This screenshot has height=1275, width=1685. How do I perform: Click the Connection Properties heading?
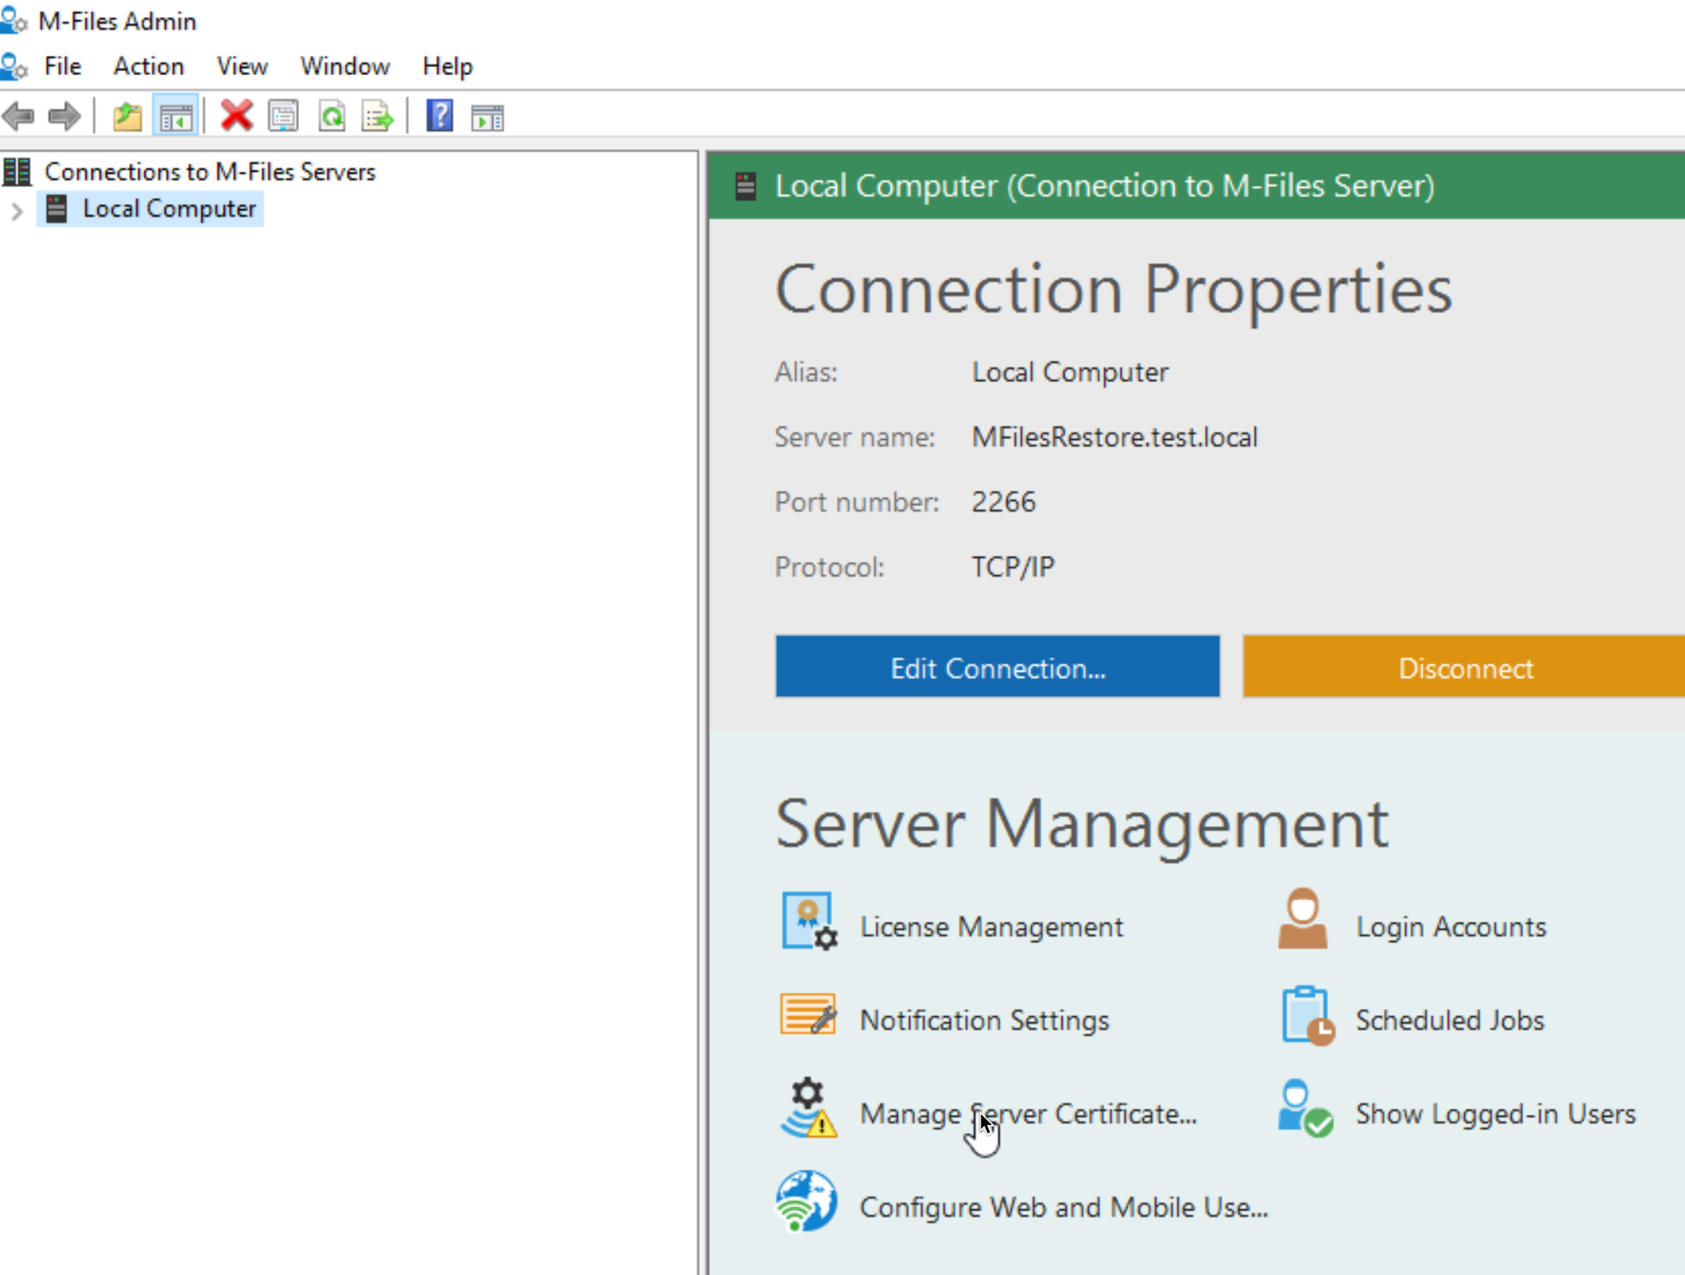1114,289
